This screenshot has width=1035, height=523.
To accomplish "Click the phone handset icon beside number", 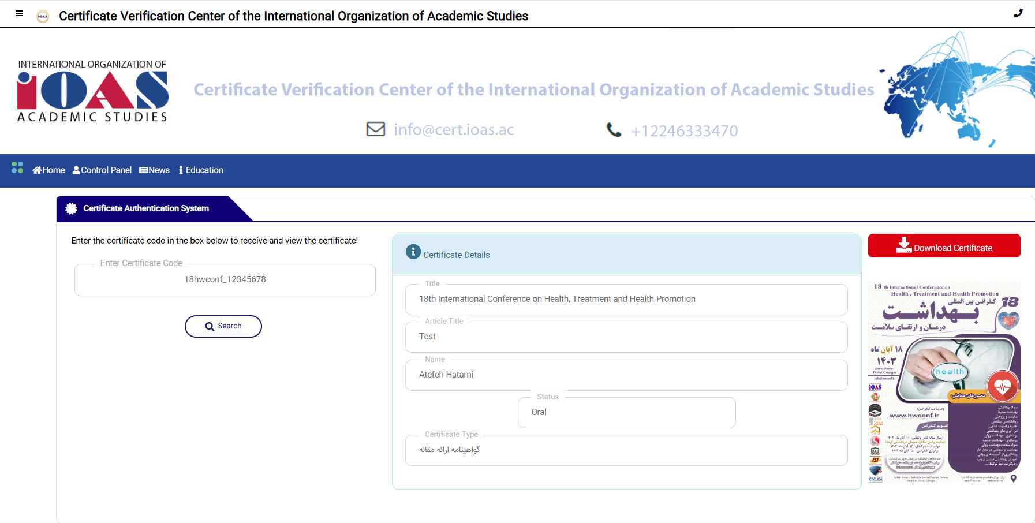I will point(614,130).
